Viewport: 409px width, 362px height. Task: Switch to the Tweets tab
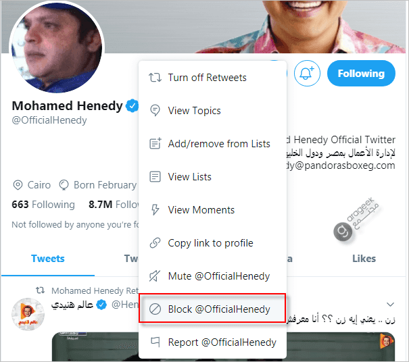(x=48, y=259)
